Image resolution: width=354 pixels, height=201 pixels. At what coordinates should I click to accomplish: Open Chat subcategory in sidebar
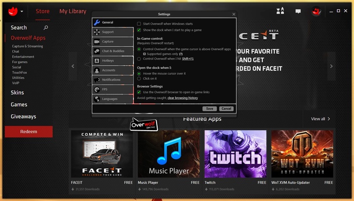point(16,51)
